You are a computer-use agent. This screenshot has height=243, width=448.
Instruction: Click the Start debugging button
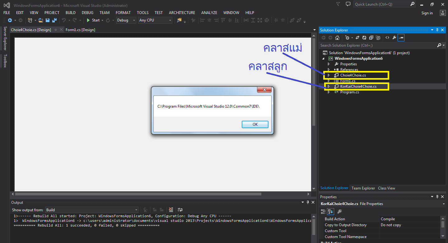coord(93,20)
